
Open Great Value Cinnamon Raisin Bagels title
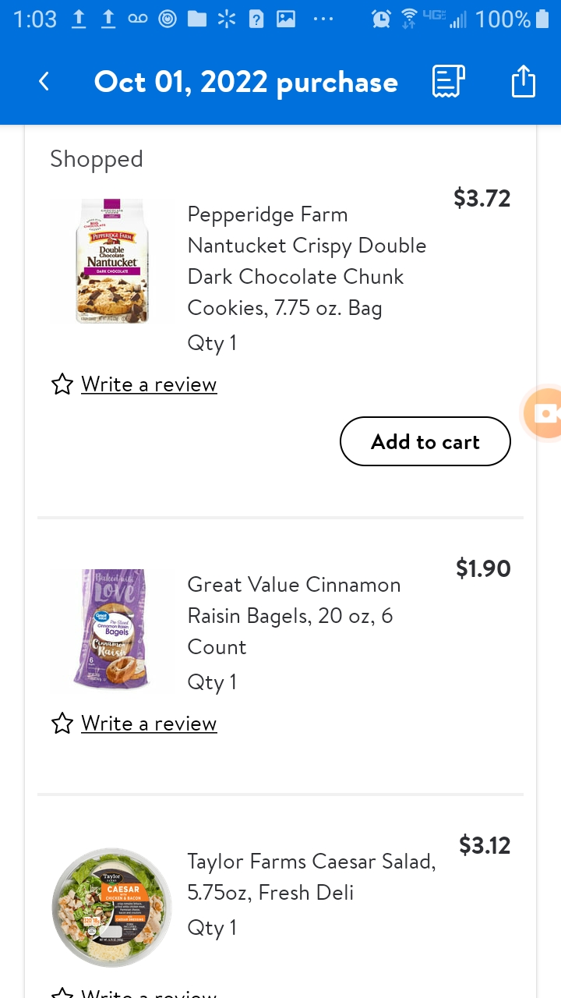click(294, 616)
